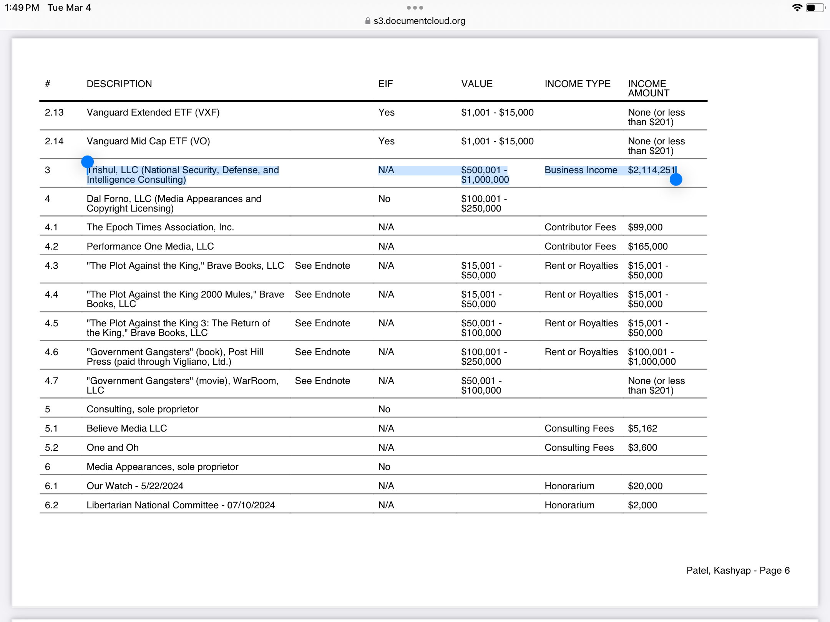This screenshot has width=830, height=622.
Task: Tap 'Vanguard Extended ETF (VXF)'
Action: 153,112
